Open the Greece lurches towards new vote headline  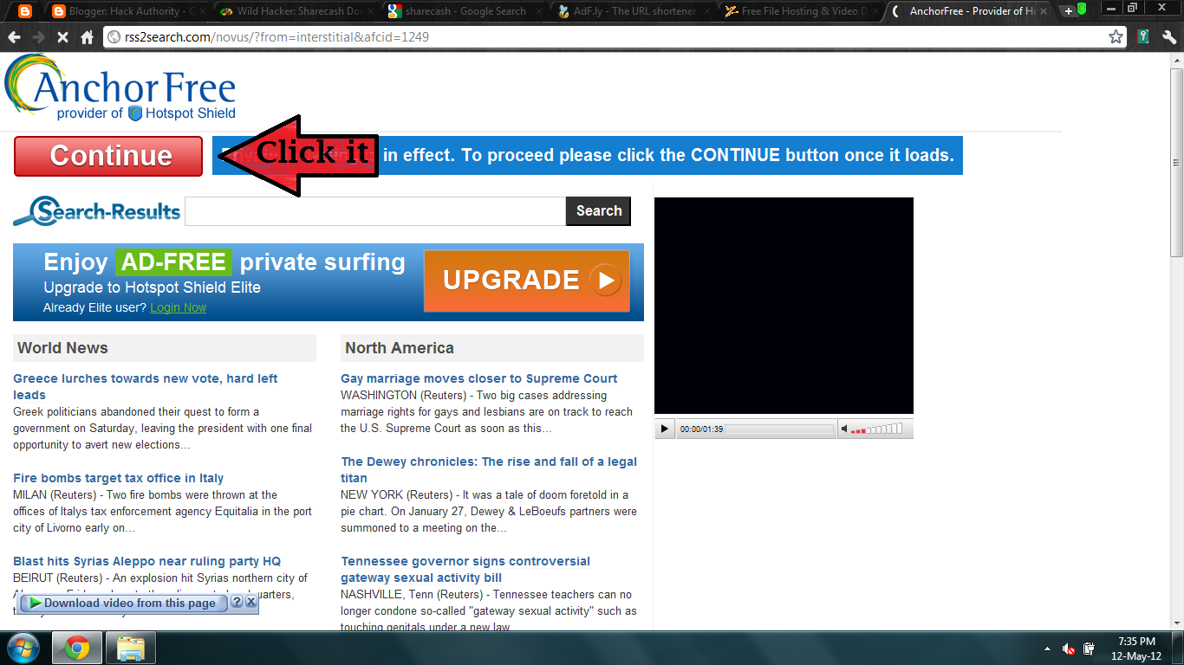pyautogui.click(x=146, y=387)
